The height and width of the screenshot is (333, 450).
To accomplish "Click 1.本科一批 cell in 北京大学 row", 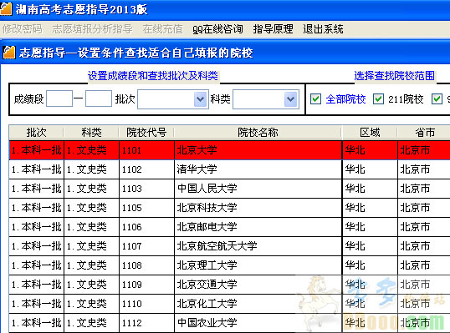I will coord(37,150).
